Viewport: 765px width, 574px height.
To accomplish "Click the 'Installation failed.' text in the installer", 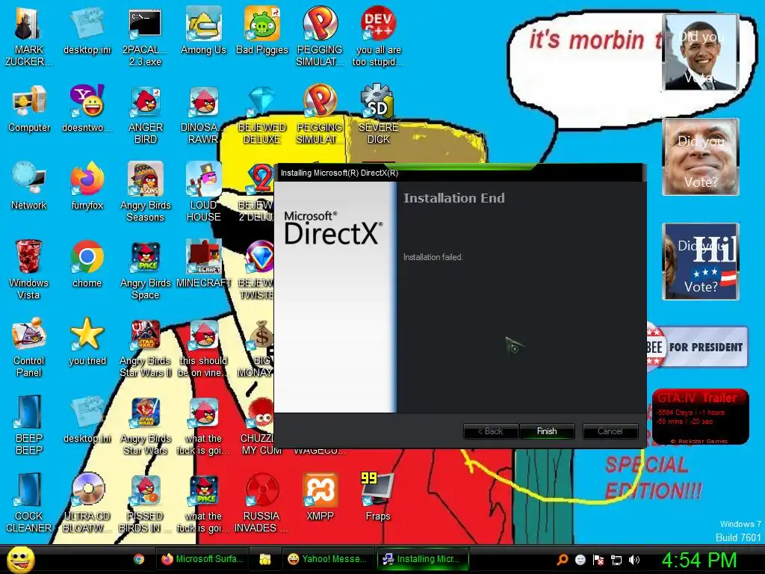I will point(433,257).
